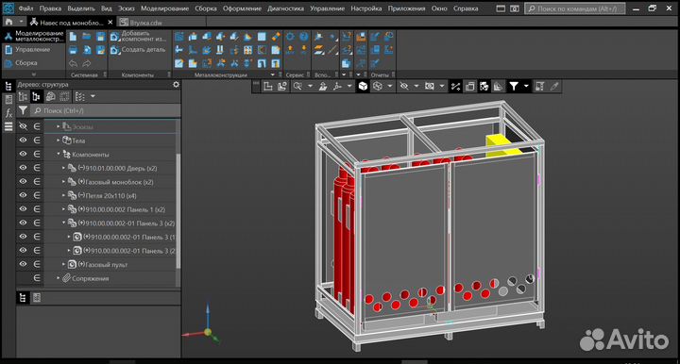Hide Газовый моноблок component
Image resolution: width=680 pixels, height=364 pixels.
[x=23, y=182]
